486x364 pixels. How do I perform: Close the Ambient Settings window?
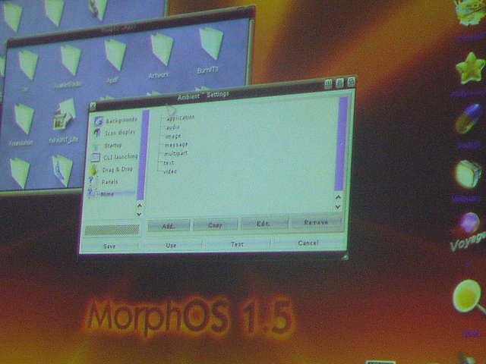point(93,106)
